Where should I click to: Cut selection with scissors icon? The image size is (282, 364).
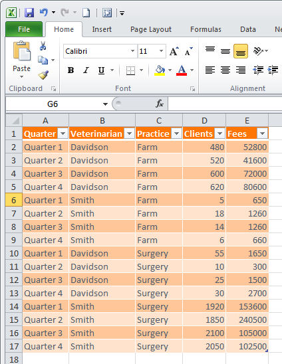point(43,46)
